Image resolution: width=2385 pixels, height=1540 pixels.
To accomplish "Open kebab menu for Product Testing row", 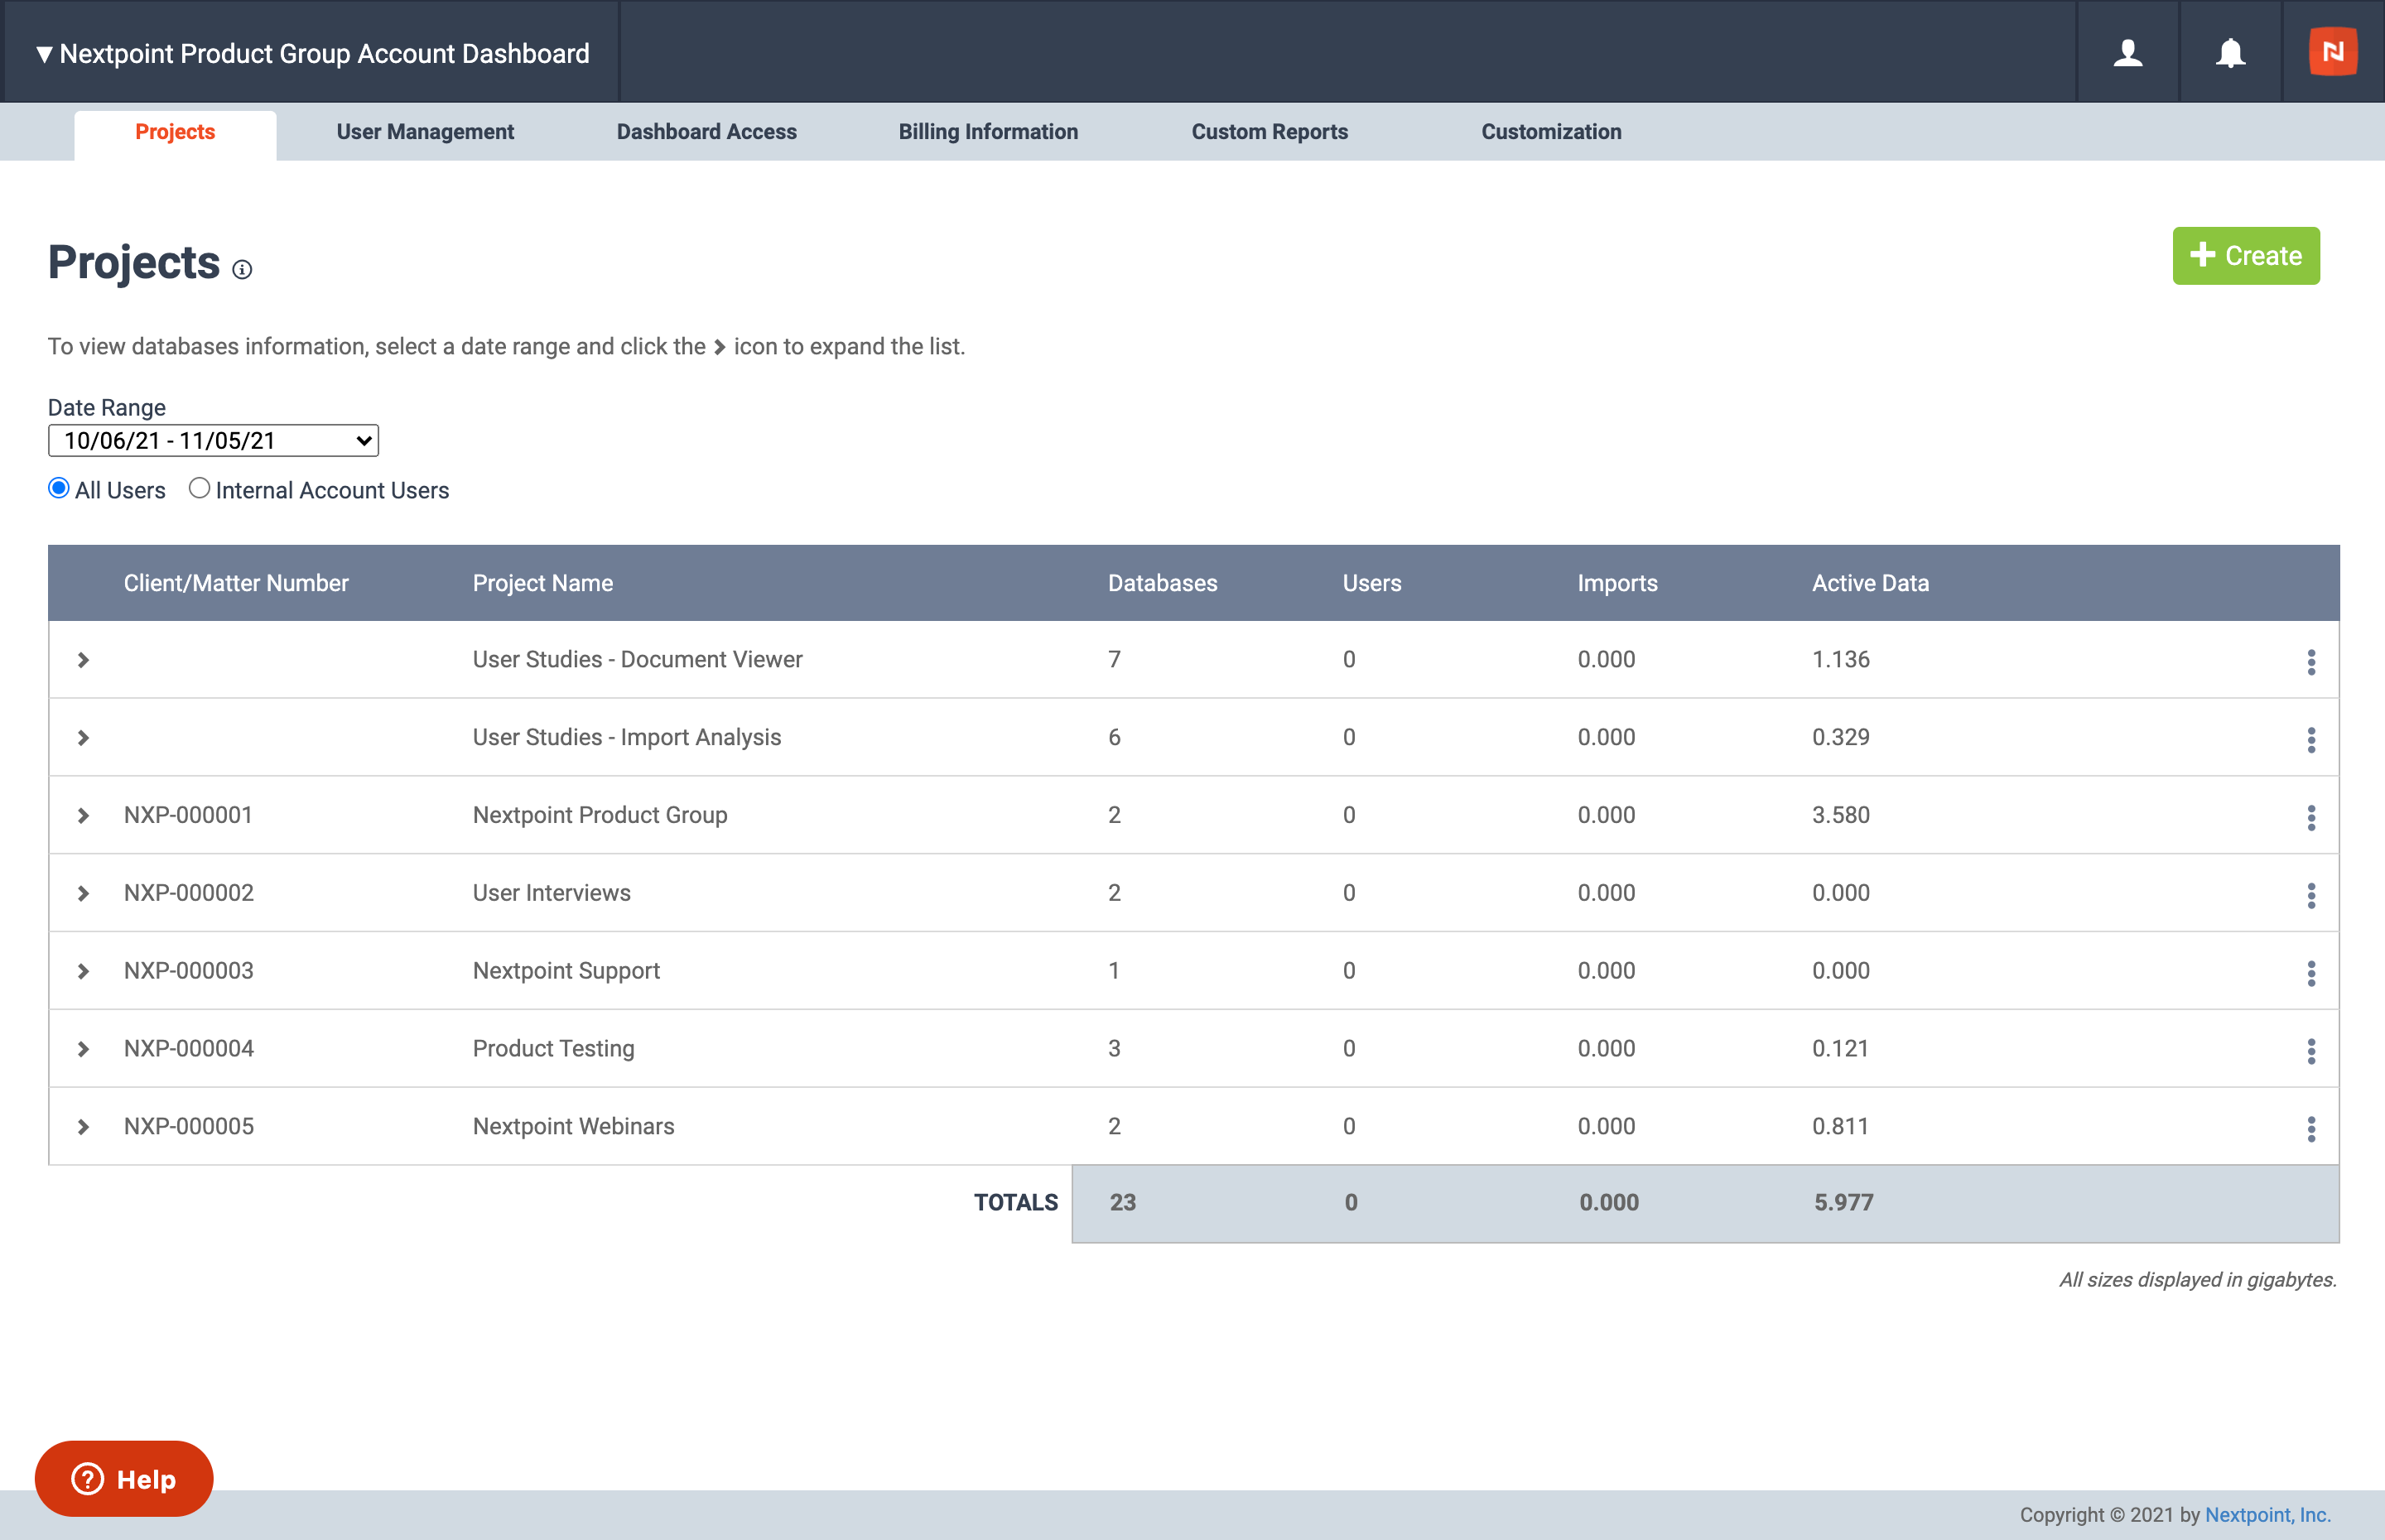I will [x=2311, y=1051].
